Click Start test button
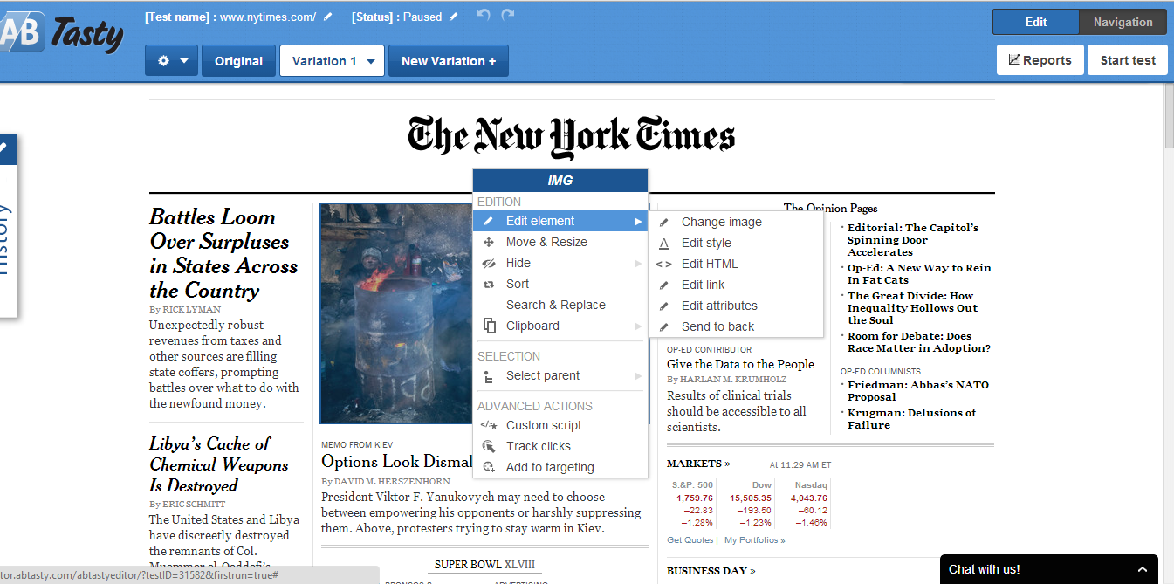The width and height of the screenshot is (1174, 584). point(1128,60)
